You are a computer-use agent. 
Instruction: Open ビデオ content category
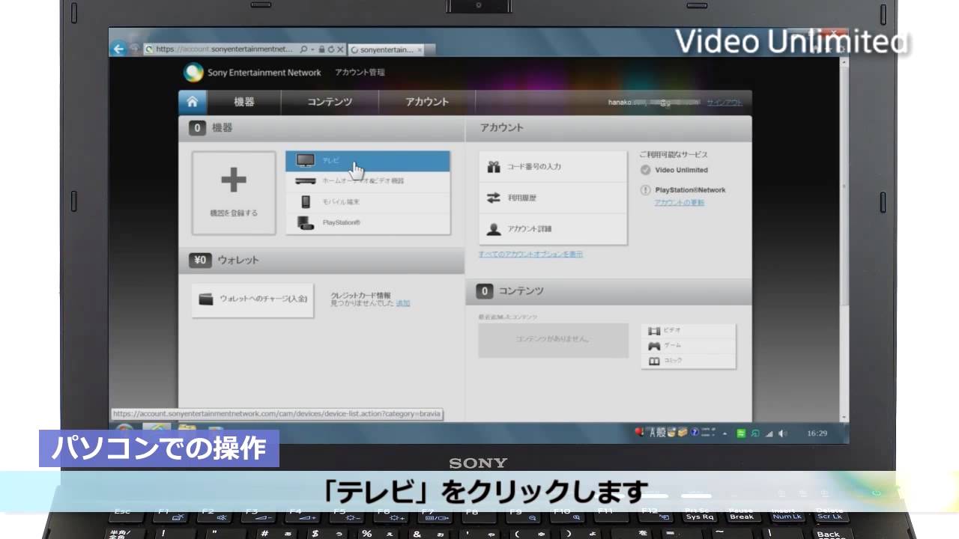tap(689, 331)
